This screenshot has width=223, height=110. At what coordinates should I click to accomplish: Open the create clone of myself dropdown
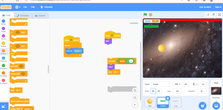click(28, 109)
